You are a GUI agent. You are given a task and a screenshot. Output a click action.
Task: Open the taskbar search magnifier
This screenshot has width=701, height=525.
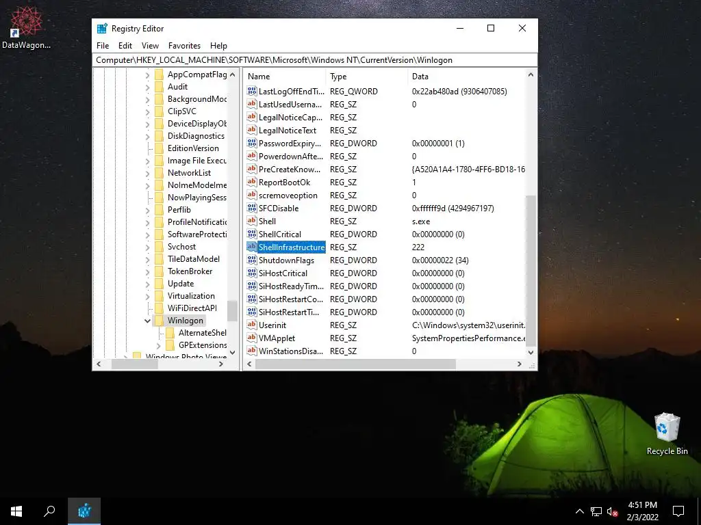click(49, 511)
